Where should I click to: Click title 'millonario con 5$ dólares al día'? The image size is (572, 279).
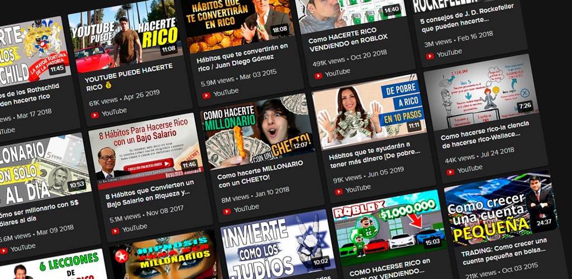coord(40,213)
